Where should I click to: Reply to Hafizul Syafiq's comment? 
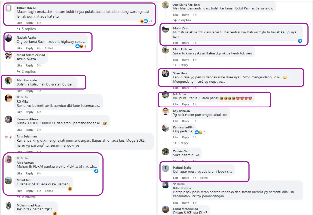click(186, 178)
